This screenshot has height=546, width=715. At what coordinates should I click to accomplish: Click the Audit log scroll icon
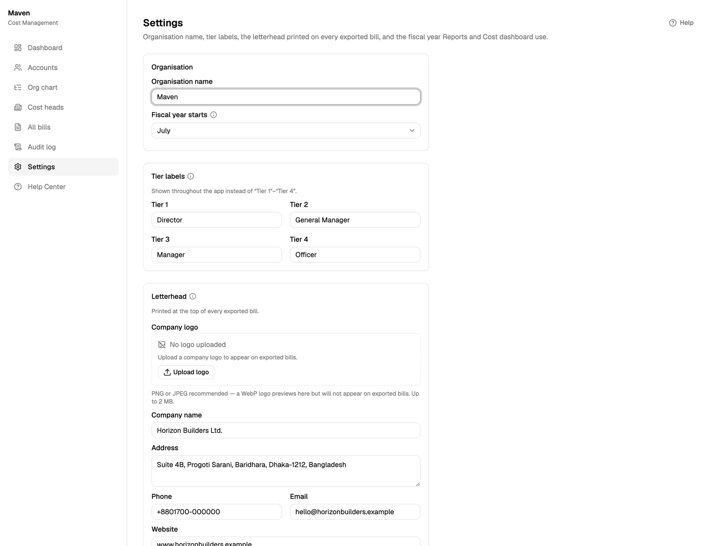(18, 147)
